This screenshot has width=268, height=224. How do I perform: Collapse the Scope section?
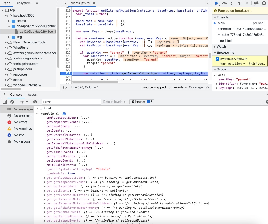(215, 69)
